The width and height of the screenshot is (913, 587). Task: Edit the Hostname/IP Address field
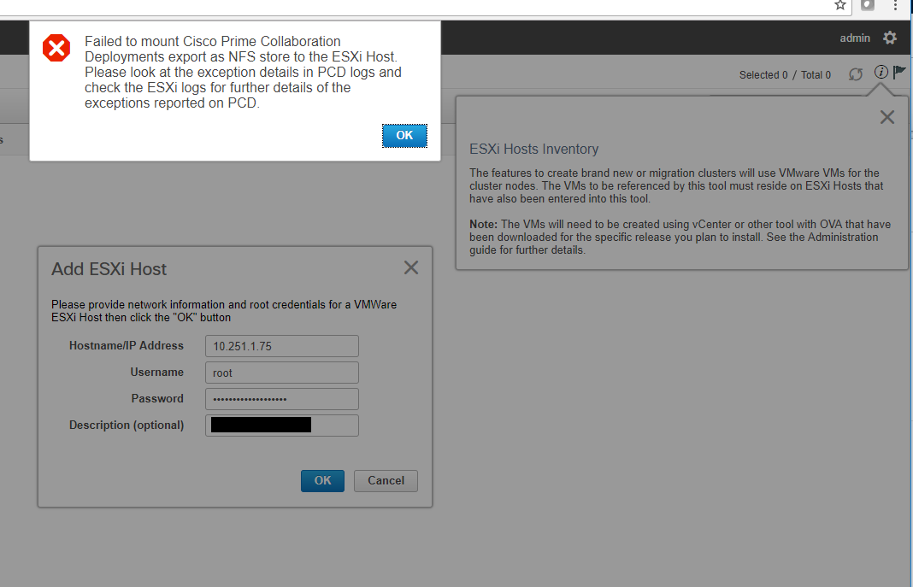[281, 345]
